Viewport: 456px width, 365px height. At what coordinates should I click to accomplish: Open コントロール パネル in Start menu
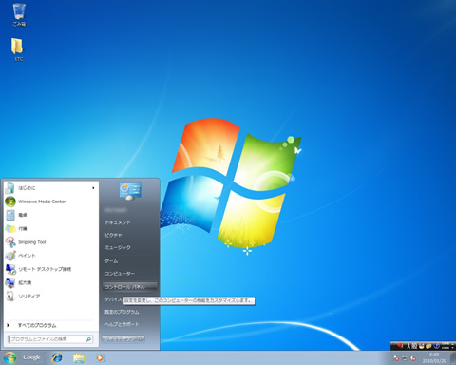pos(130,287)
